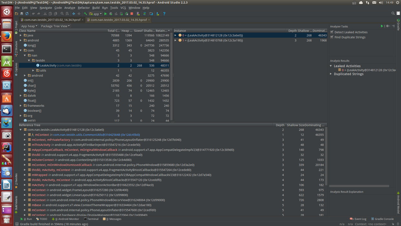Click the Save All floppy disk icon

click(x=22, y=14)
